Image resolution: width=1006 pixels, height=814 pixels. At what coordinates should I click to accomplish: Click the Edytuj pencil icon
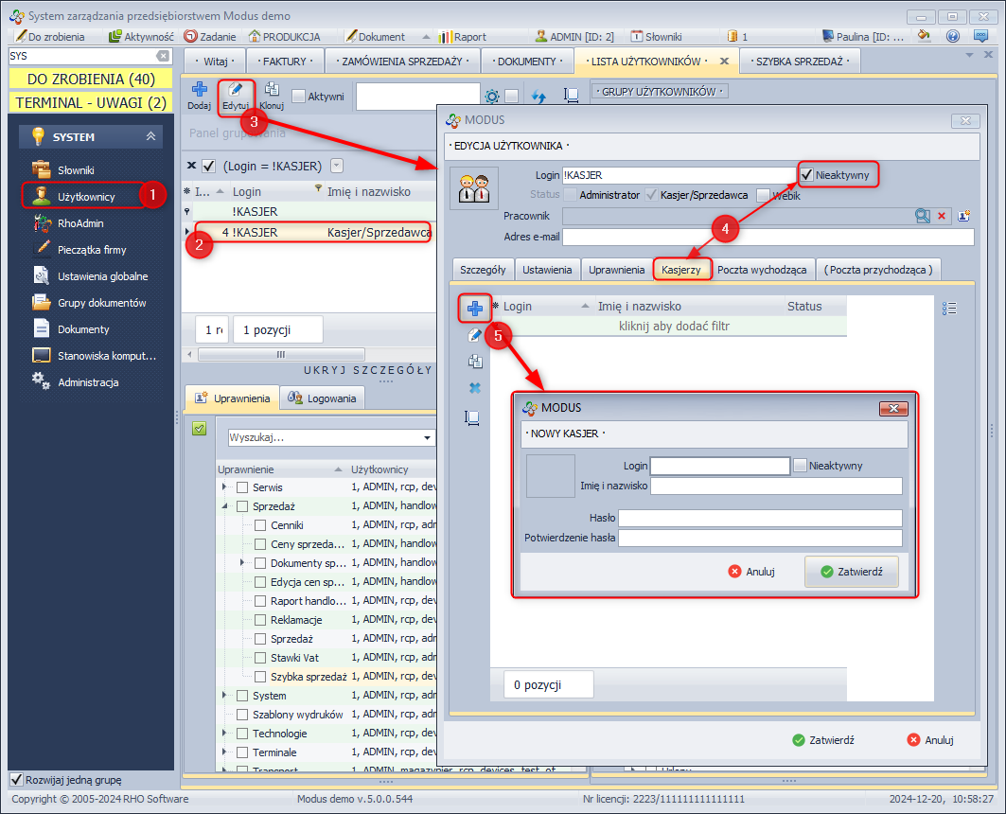point(236,91)
